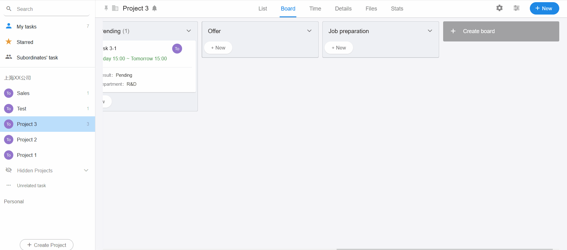
Task: Click the Create Project button
Action: 47,245
